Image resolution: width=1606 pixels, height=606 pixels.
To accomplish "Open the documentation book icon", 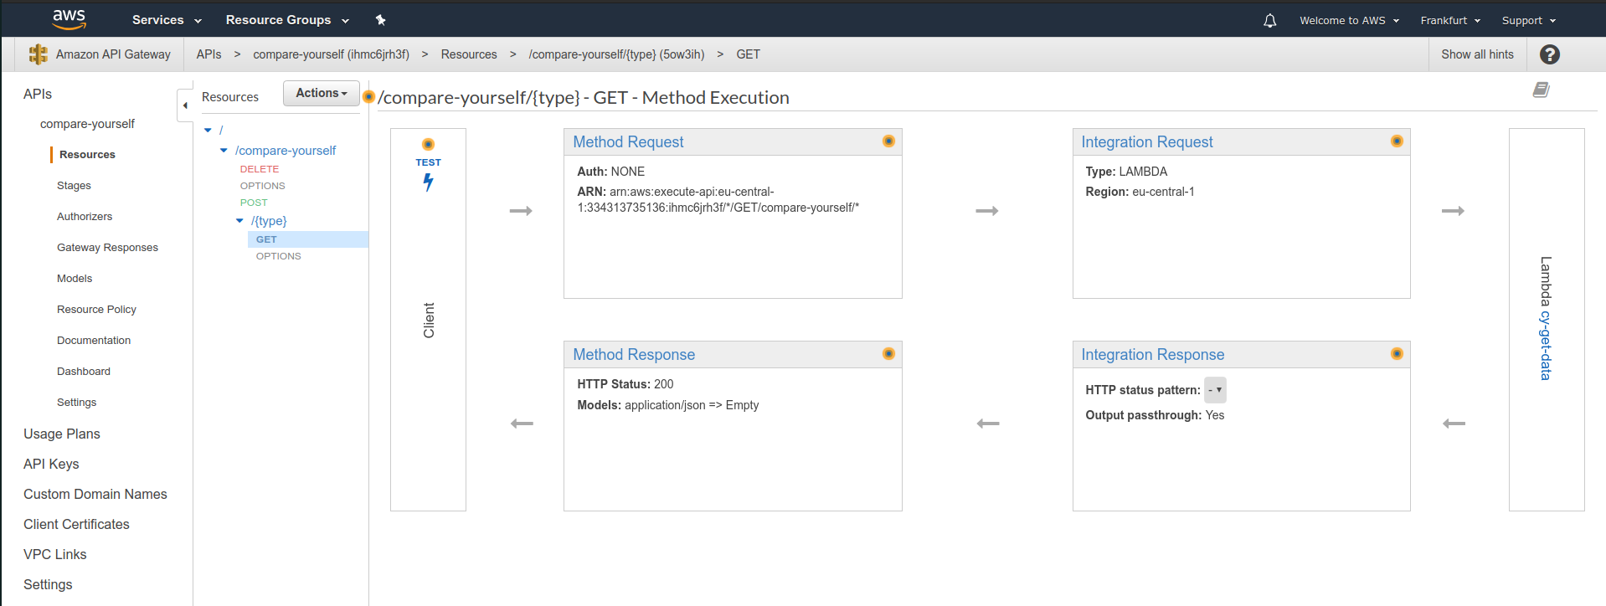I will coord(1541,90).
